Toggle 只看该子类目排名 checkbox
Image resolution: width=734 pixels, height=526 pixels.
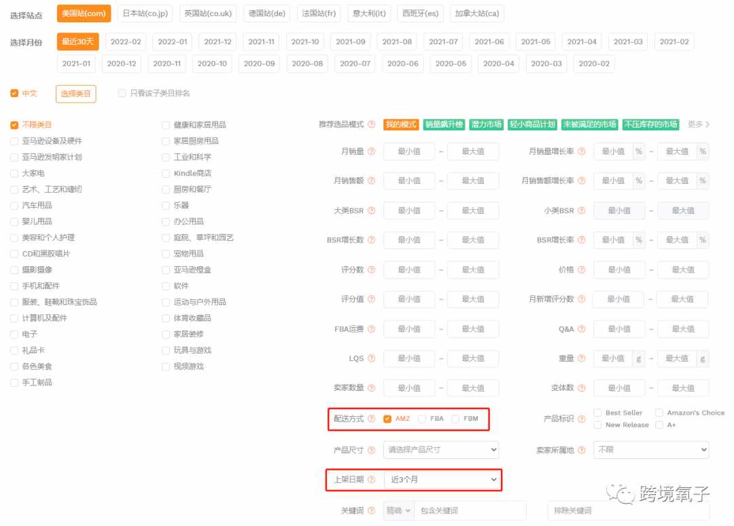[122, 93]
